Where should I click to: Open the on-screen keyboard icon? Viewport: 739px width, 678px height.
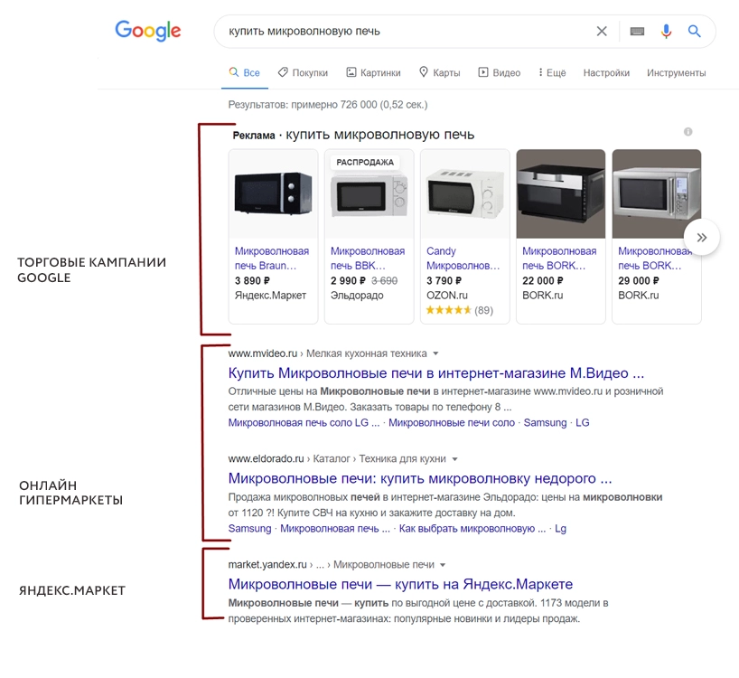[x=637, y=31]
